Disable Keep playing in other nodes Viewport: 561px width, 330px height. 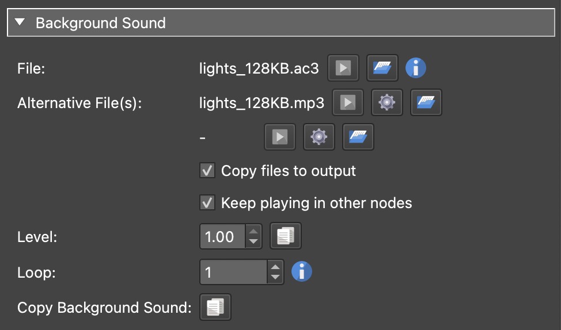point(207,203)
